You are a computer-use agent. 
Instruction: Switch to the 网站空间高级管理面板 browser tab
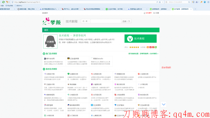(x=93, y=9)
